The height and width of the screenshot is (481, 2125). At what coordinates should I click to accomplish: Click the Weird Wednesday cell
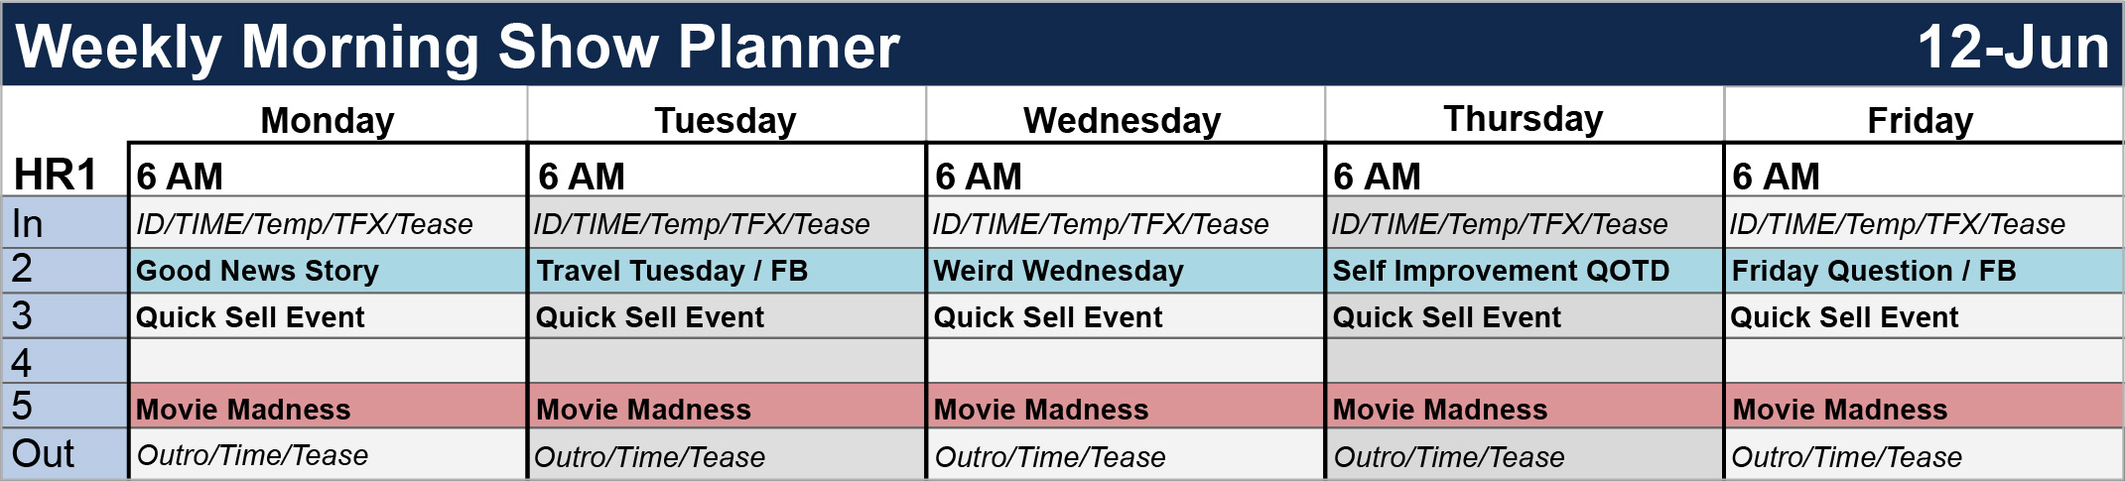(x=1126, y=271)
